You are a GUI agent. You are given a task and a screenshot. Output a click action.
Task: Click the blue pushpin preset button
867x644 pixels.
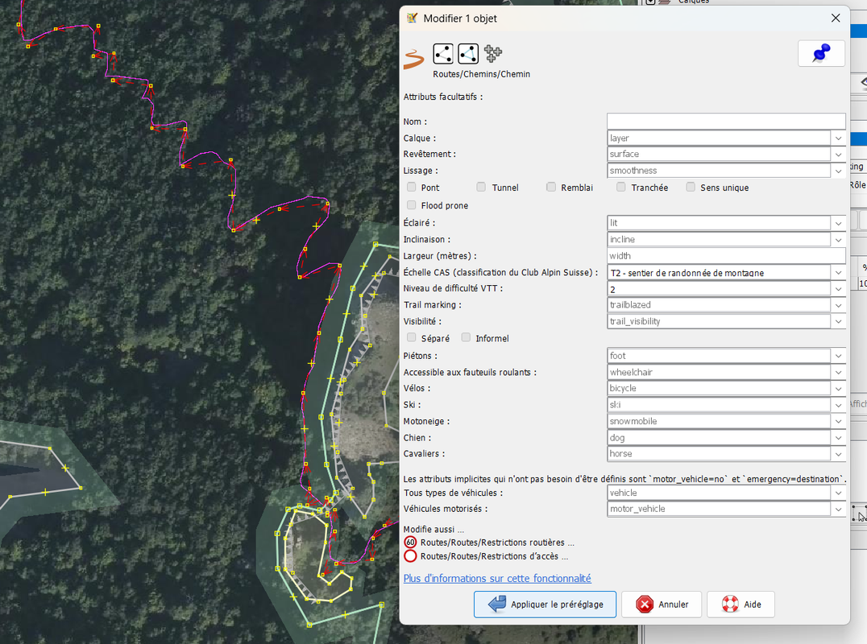coord(821,53)
